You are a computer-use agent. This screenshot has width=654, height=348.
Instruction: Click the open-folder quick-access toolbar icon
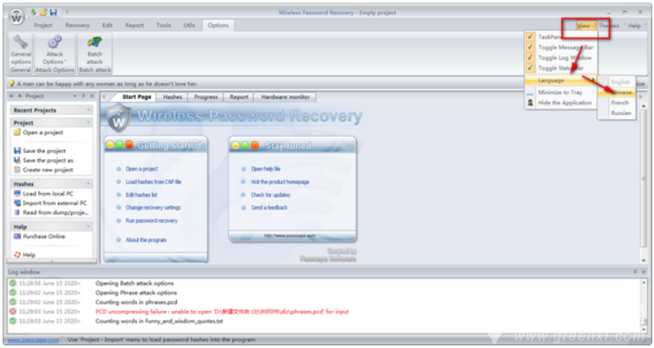pos(43,12)
